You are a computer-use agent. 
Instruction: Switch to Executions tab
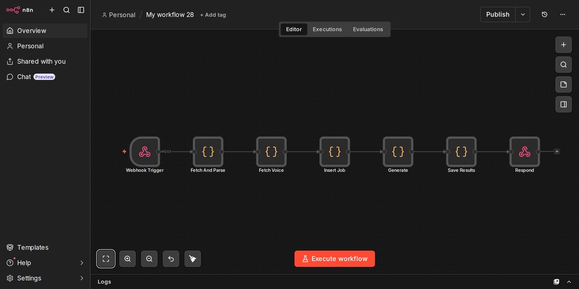pyautogui.click(x=327, y=29)
